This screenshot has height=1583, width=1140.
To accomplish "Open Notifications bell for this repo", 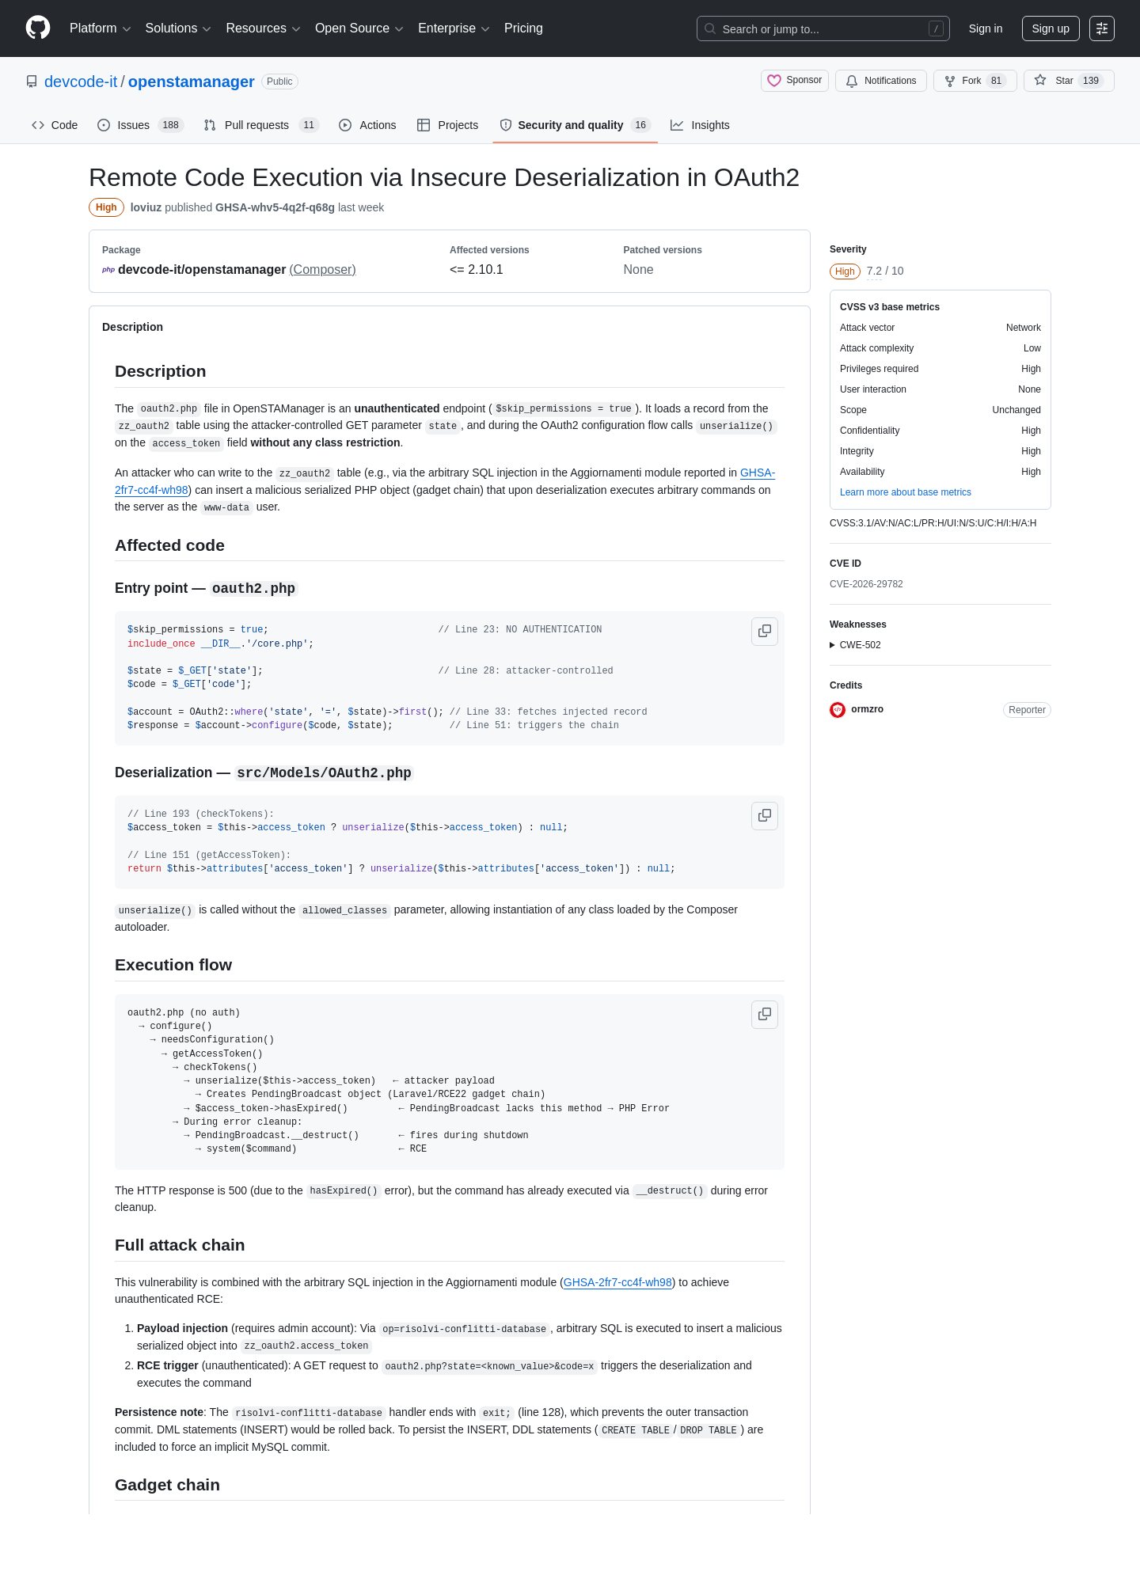I will tap(881, 81).
